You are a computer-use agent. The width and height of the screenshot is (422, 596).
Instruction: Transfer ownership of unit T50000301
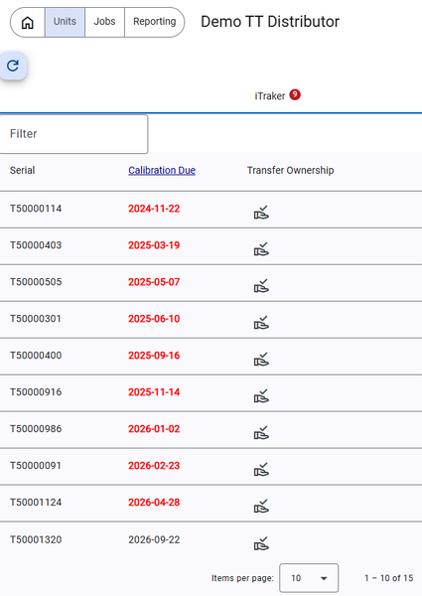pyautogui.click(x=261, y=322)
